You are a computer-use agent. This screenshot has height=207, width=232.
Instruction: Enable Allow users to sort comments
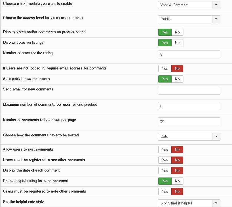[165, 150]
